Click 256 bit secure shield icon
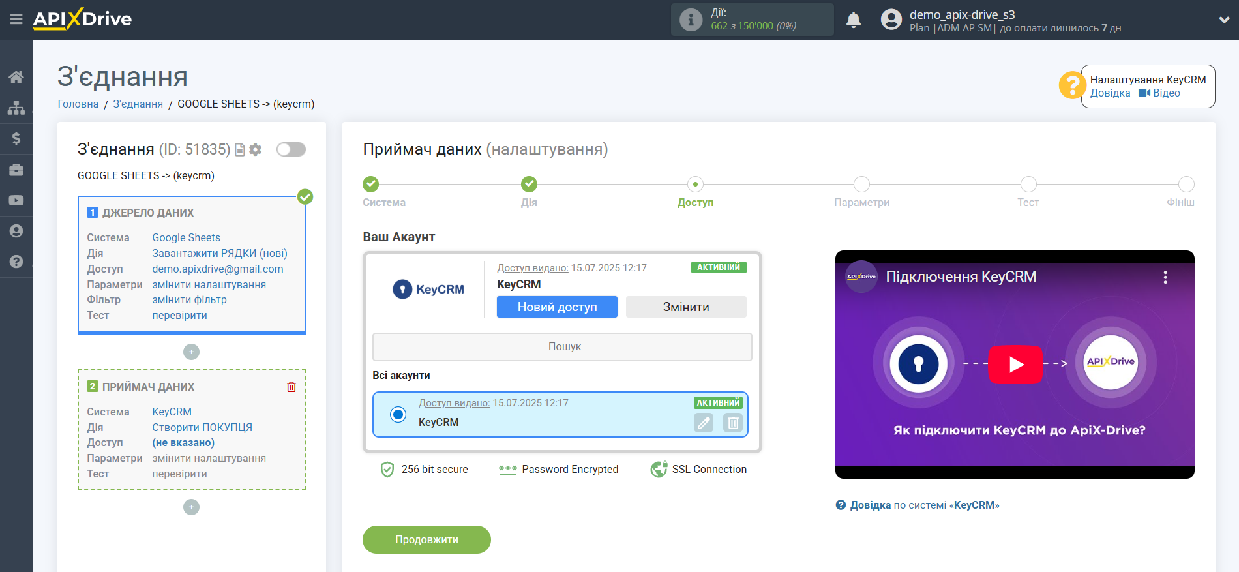The width and height of the screenshot is (1239, 572). 387,470
